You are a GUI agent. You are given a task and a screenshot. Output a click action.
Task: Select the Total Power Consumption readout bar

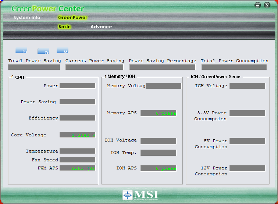coord(234,67)
